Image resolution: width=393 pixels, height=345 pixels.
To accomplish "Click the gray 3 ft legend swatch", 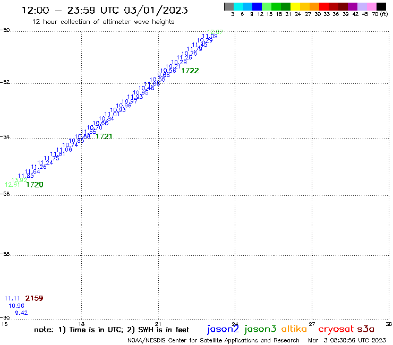I will pos(229,6).
